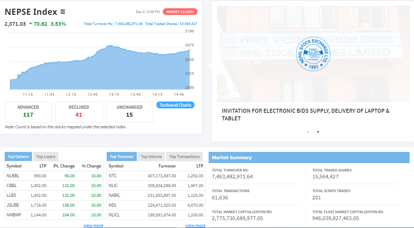414x228 pixels.
Task: Click Total Traded Shares above the chart
Action: click(171, 24)
